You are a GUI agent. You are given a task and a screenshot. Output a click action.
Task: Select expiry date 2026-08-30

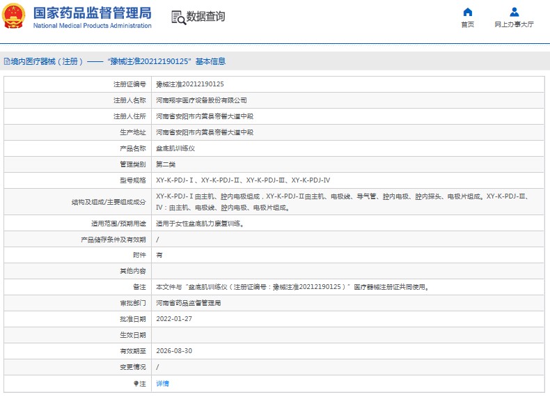pyautogui.click(x=174, y=351)
